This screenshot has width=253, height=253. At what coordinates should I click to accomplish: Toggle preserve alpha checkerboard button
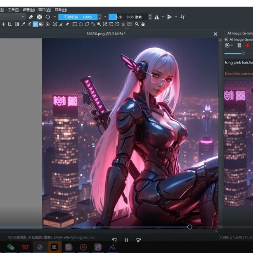coord(39,17)
